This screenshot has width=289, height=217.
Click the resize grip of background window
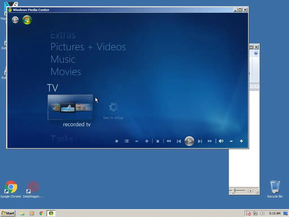pos(257,192)
